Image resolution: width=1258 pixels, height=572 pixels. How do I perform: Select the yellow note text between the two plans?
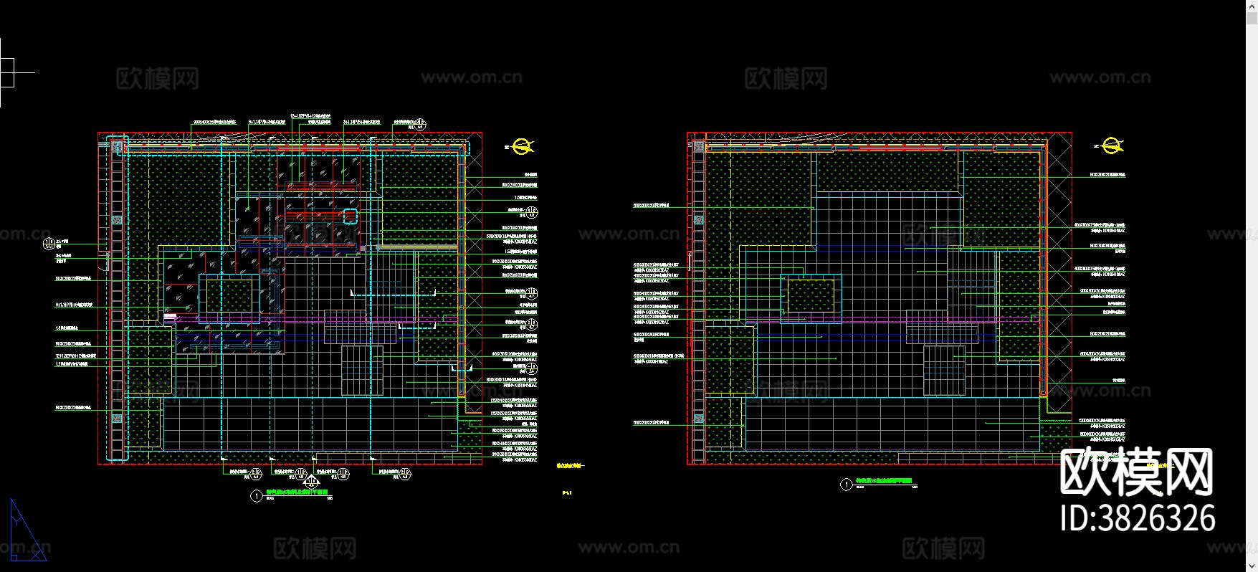point(571,465)
